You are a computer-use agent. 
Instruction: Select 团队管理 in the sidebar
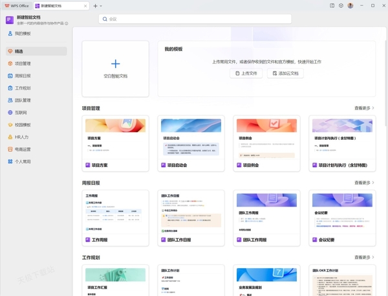(x=23, y=100)
